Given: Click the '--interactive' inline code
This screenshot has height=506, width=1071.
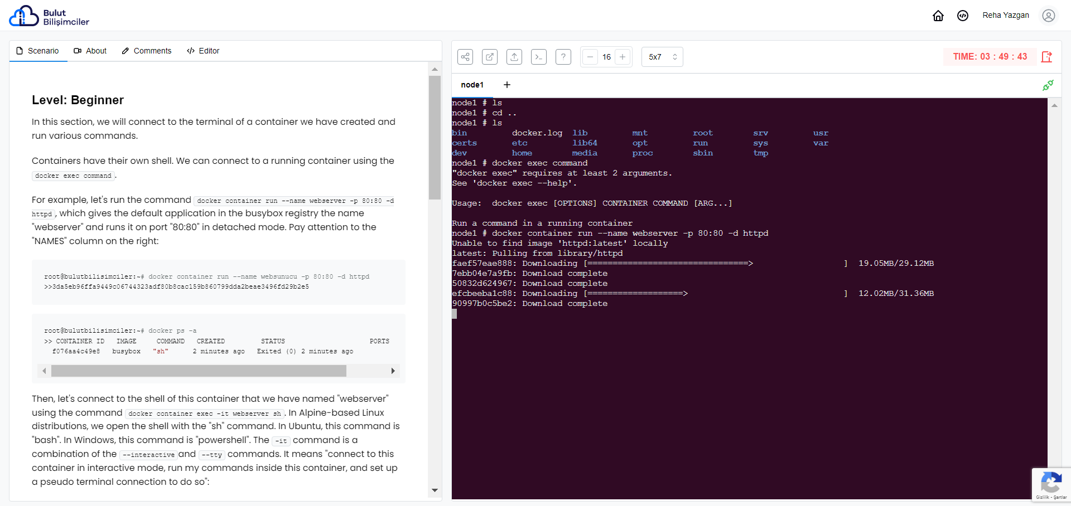Looking at the screenshot, I should [x=148, y=455].
